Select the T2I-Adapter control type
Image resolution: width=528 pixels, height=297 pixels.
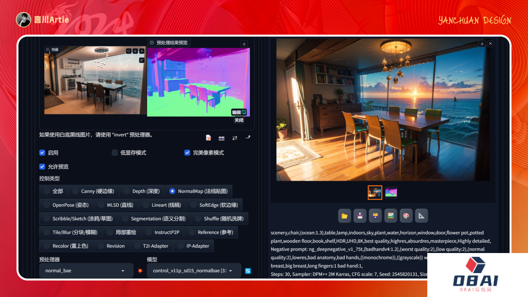151,246
